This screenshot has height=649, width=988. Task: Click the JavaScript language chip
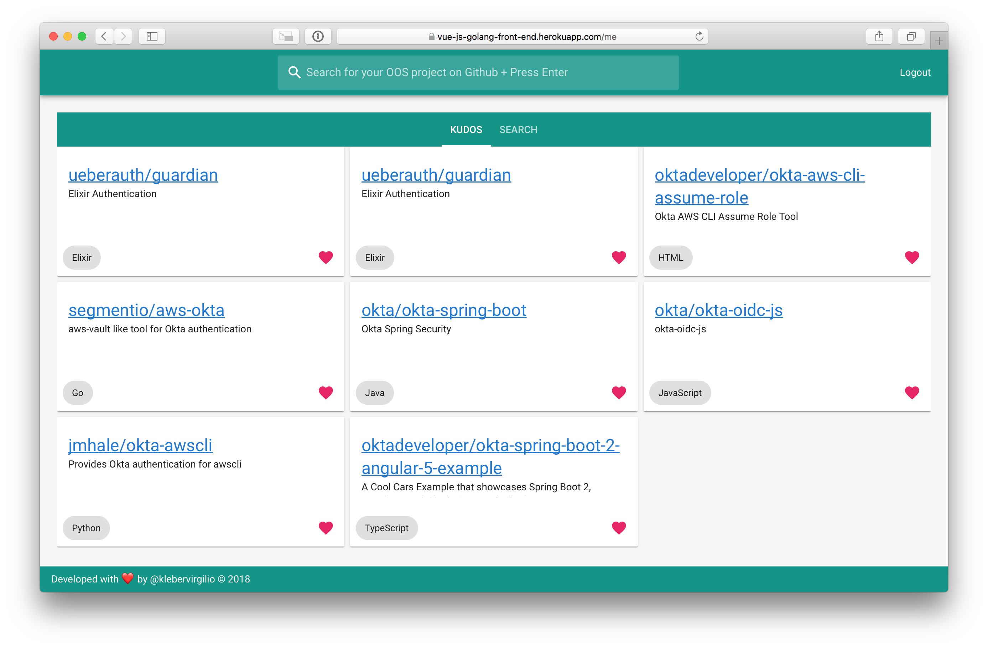[x=680, y=393]
